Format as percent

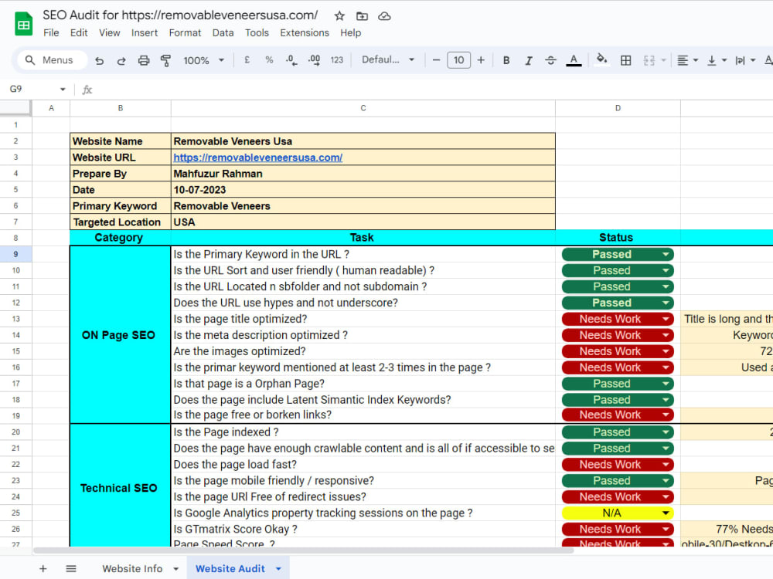[269, 60]
